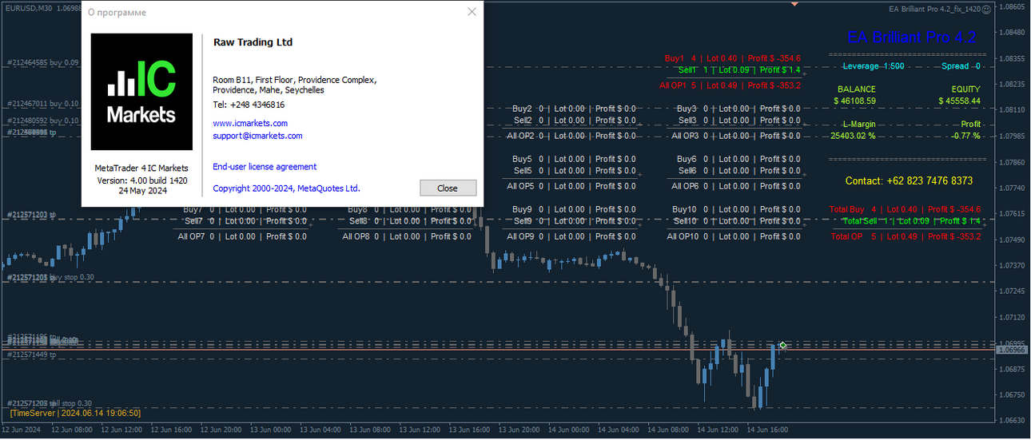Click the Buy2 0 Lot 0.00 row
Screen dimensions: 1031x440
click(x=574, y=109)
